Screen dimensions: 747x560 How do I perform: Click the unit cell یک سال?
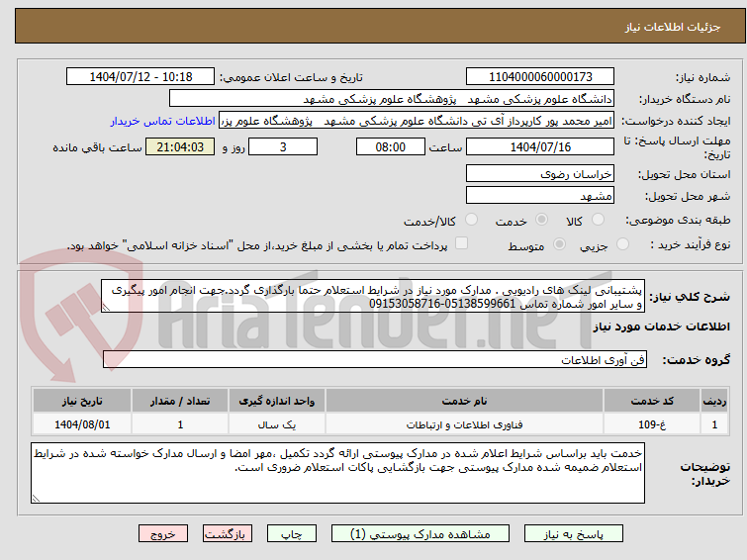277,424
